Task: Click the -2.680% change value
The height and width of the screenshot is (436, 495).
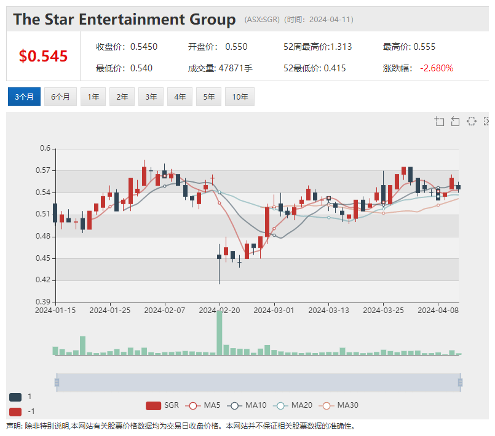Action: (437, 68)
